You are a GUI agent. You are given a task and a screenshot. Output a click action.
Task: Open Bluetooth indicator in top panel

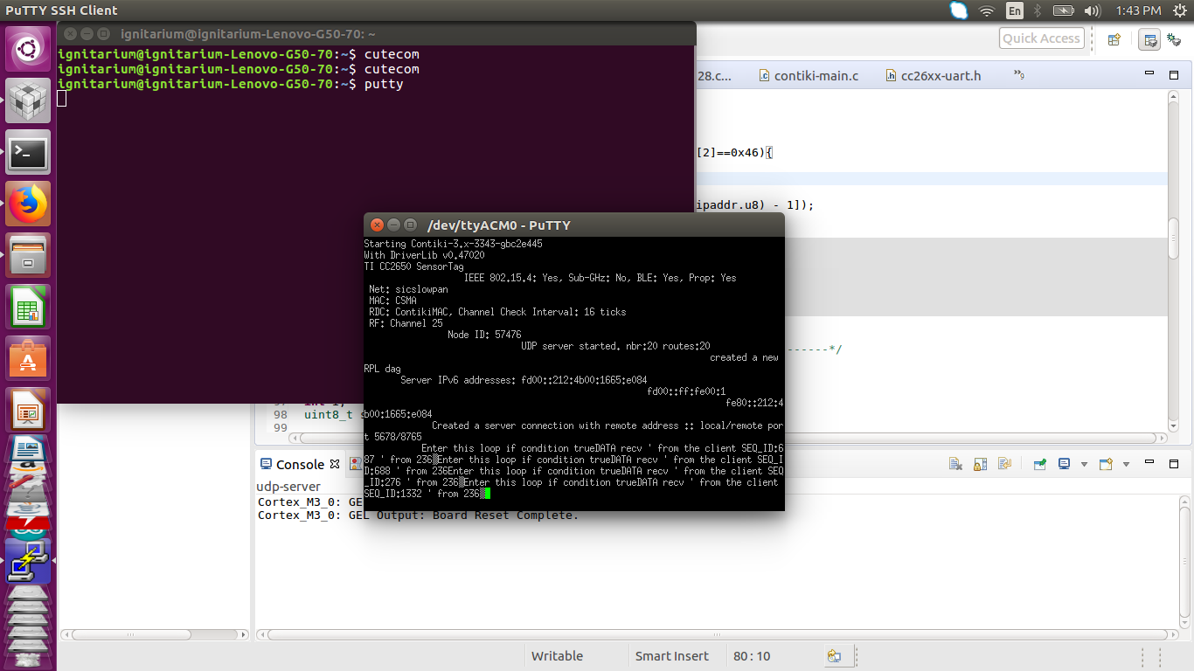coord(1038,10)
